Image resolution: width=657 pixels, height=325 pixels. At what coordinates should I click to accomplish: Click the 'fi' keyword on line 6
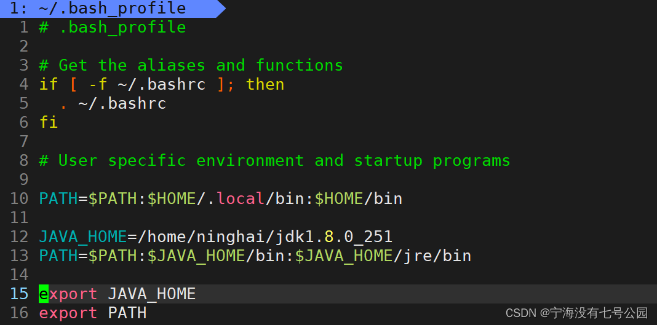(x=49, y=122)
